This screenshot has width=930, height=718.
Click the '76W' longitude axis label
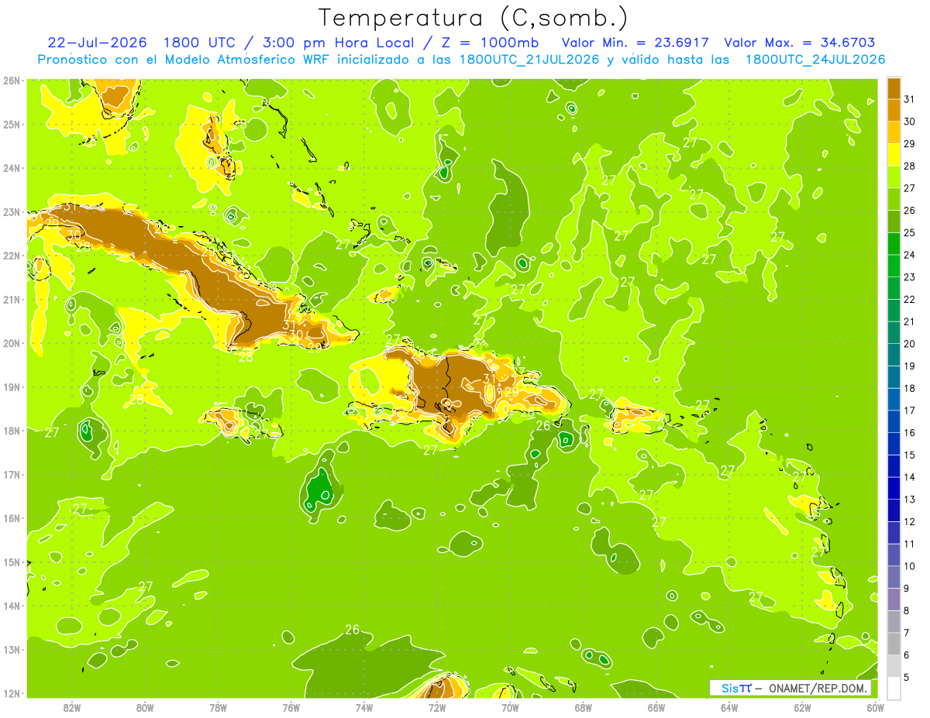click(291, 708)
